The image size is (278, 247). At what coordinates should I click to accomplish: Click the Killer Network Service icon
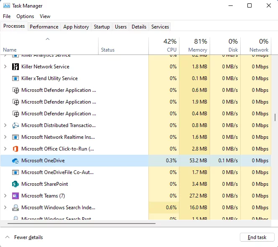(16, 67)
